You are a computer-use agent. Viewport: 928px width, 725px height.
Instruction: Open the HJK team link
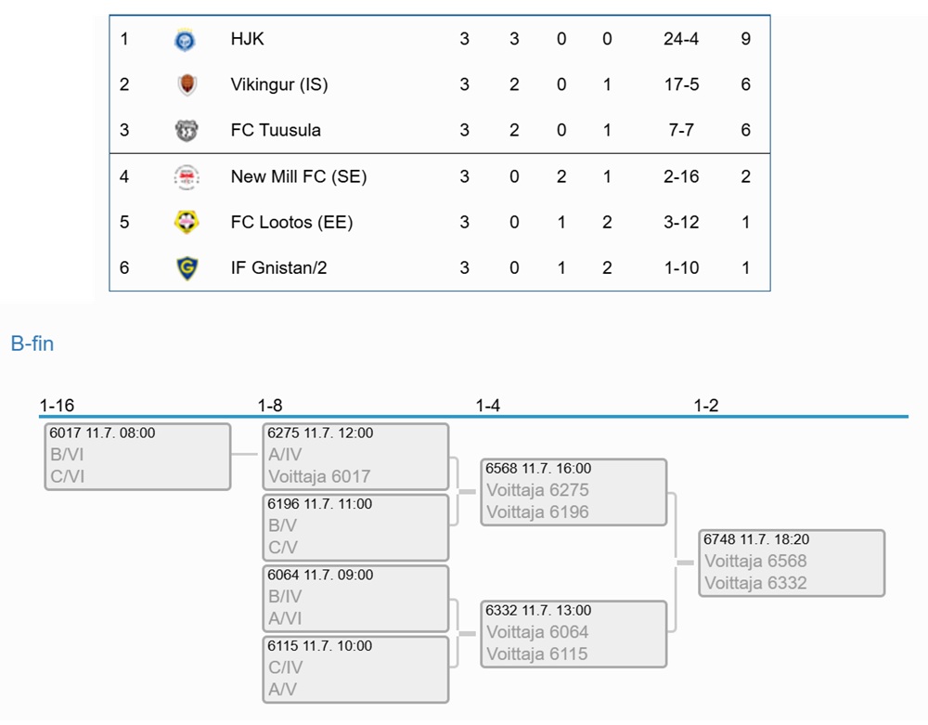(x=248, y=39)
